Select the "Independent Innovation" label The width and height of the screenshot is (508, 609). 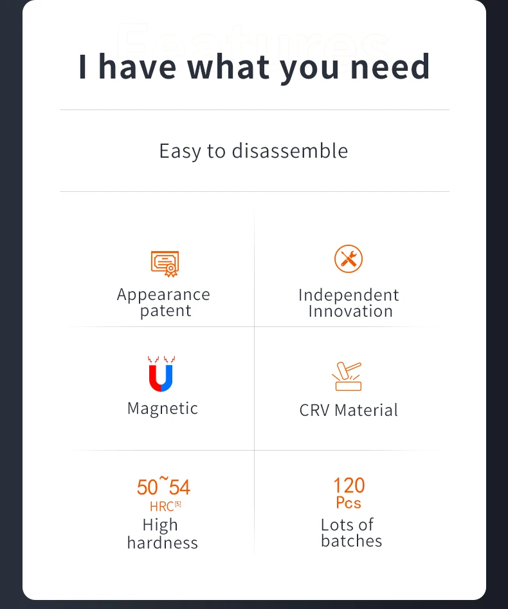[x=349, y=303]
